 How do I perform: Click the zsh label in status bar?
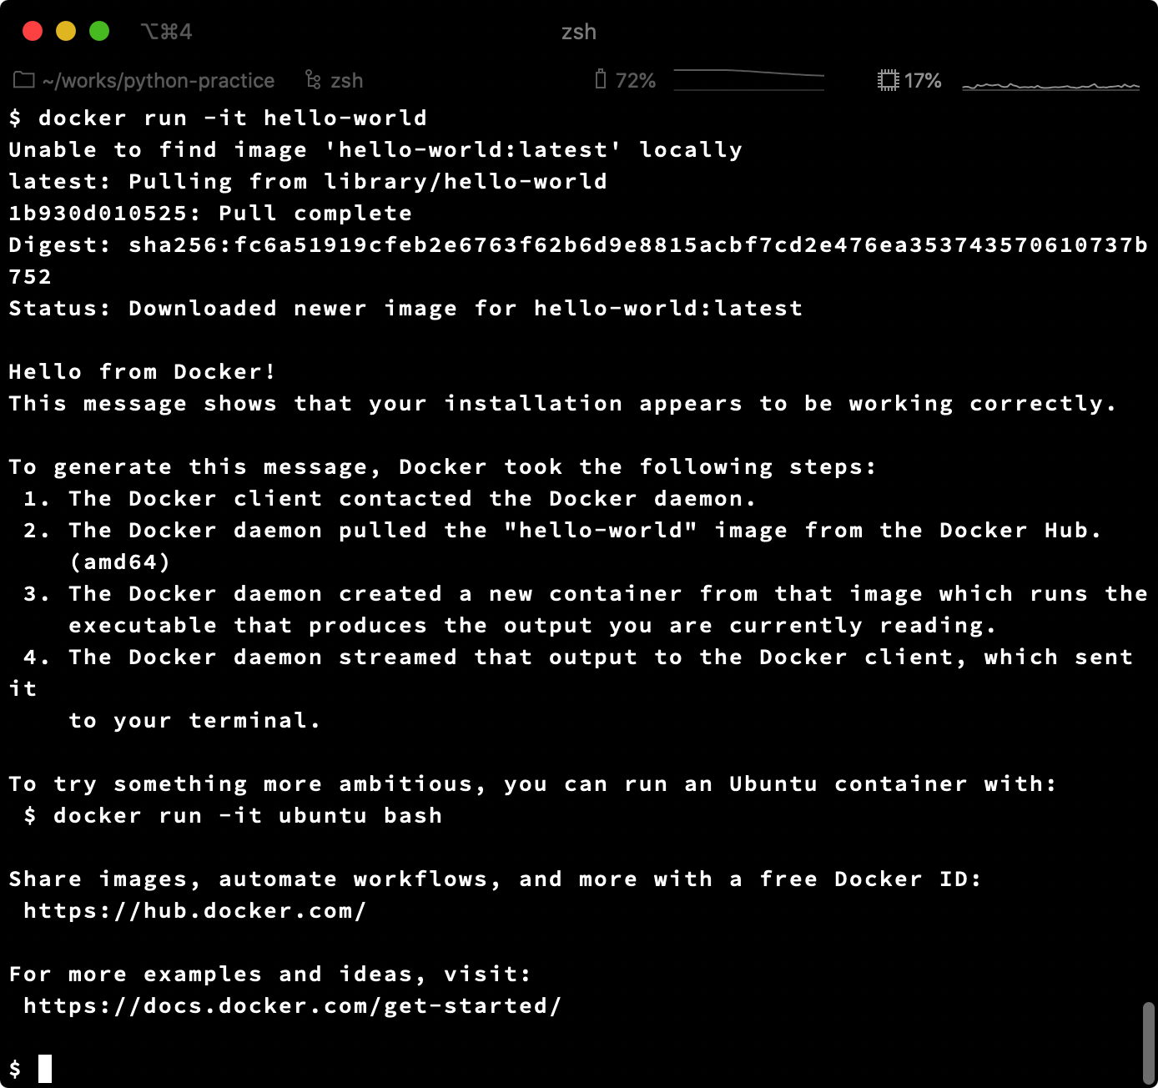[x=346, y=81]
